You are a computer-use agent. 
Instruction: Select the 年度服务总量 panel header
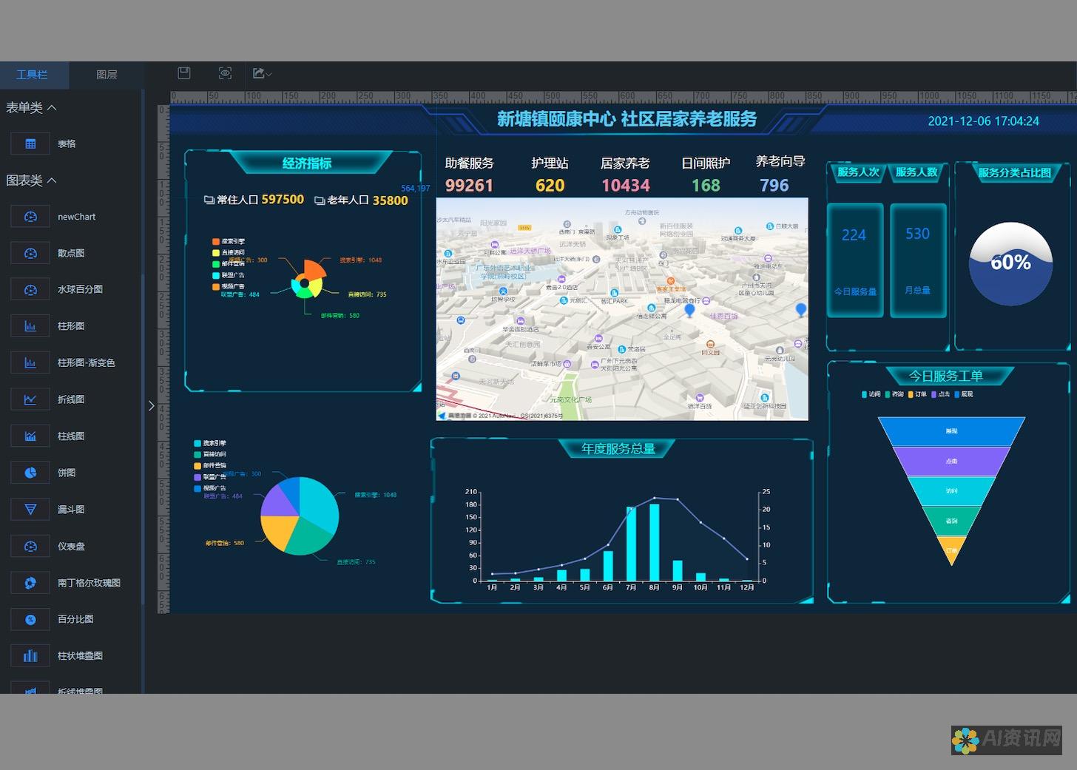(618, 449)
